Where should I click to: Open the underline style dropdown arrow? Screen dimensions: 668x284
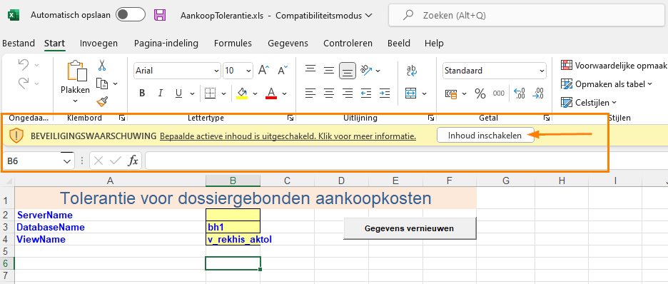pos(192,93)
